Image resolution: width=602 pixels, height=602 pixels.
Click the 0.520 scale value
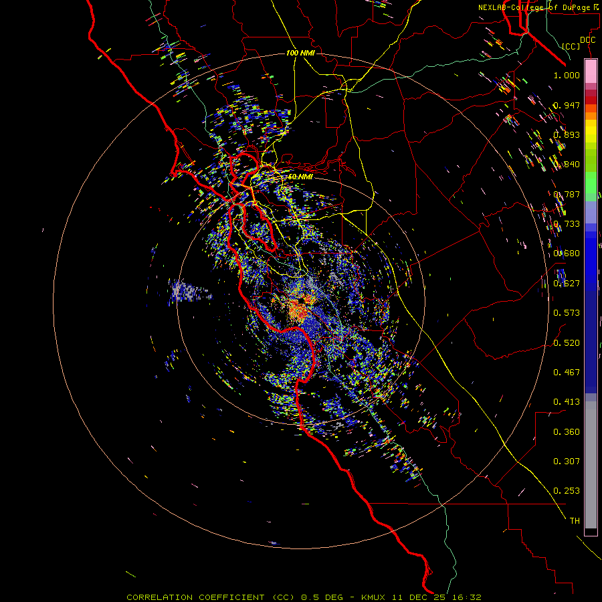click(x=567, y=343)
